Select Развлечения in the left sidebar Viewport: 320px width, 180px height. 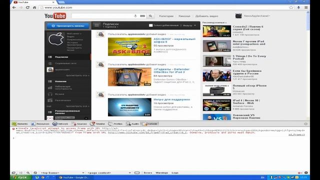(x=68, y=100)
